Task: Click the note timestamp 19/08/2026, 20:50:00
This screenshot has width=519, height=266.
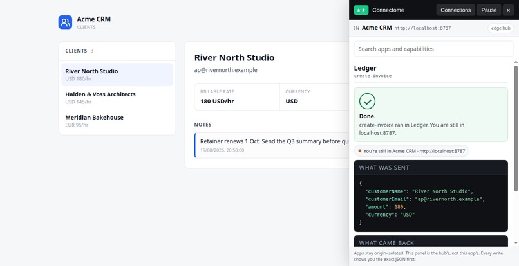Action: (x=222, y=150)
